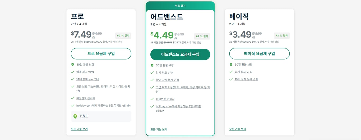Screen dimensions: 361x140
Task: Click the 73 % 절약 badge
Action: 282,36
